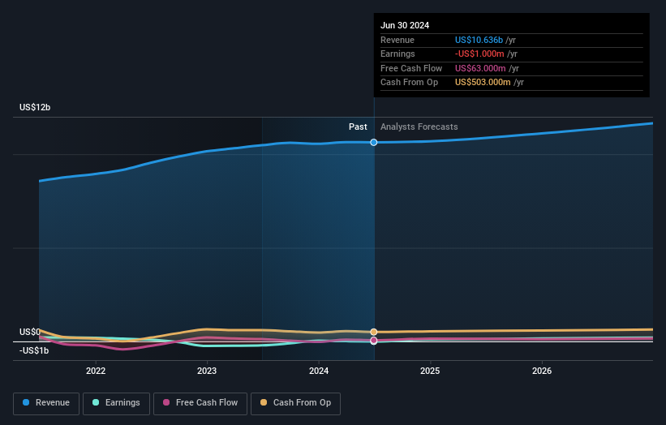Toggle the Revenue legend series
The width and height of the screenshot is (666, 425).
(x=46, y=403)
